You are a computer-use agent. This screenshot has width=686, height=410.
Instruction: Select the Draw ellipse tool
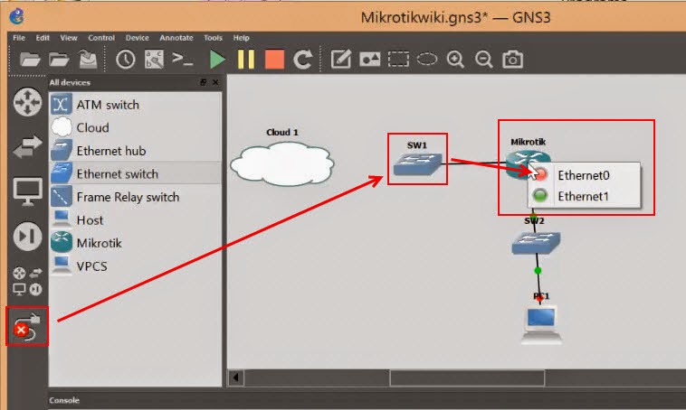pyautogui.click(x=427, y=59)
